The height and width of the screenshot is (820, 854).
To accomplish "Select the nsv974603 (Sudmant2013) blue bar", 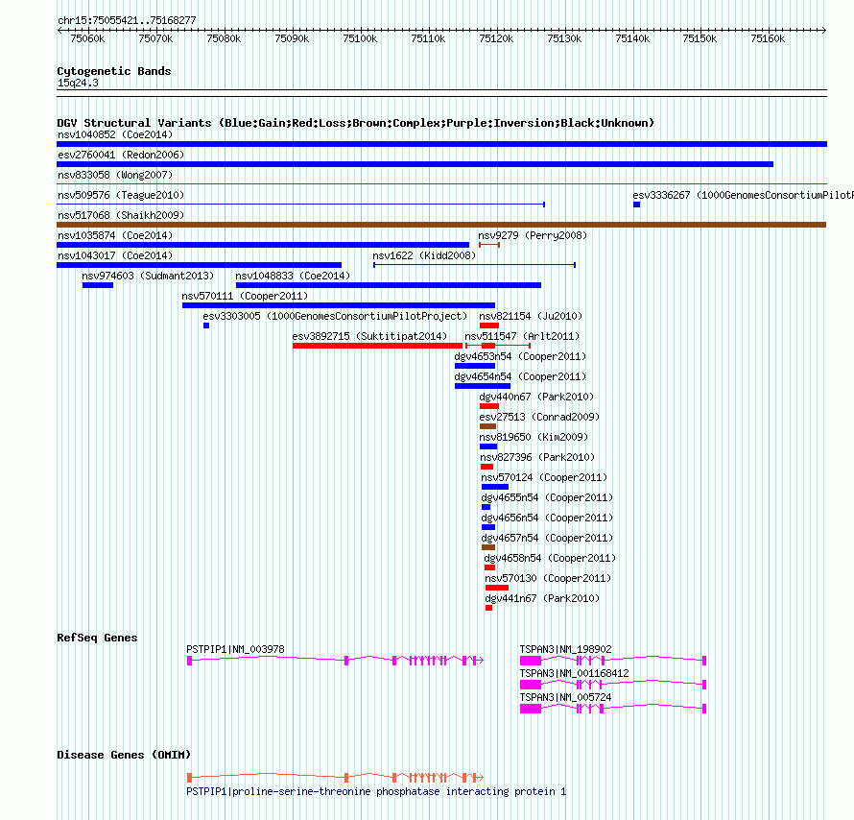I will tap(98, 285).
